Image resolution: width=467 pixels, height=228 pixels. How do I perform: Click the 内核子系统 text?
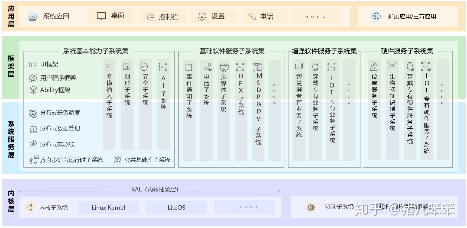coord(53,208)
